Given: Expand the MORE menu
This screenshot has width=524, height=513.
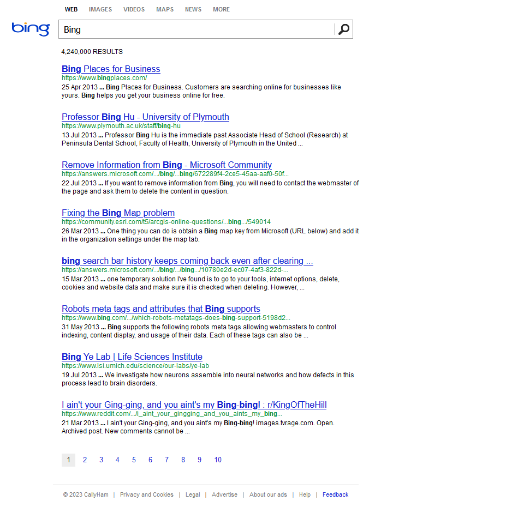Looking at the screenshot, I should [221, 9].
